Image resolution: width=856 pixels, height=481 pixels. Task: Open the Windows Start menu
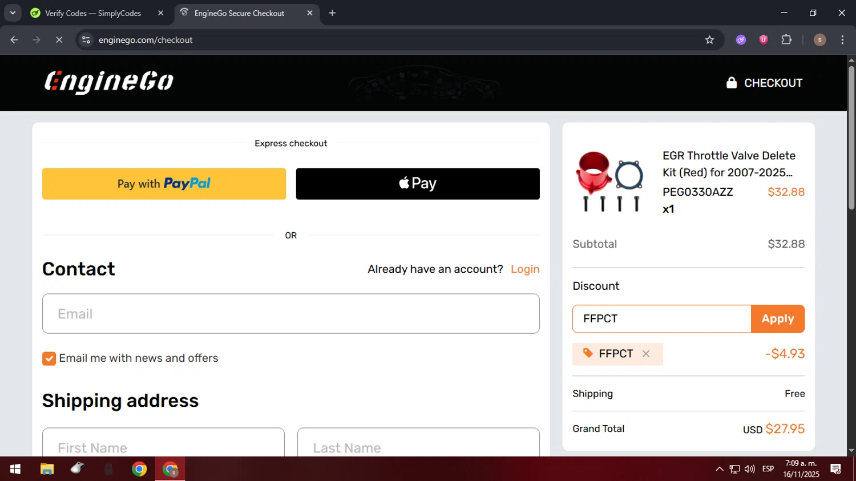[15, 469]
